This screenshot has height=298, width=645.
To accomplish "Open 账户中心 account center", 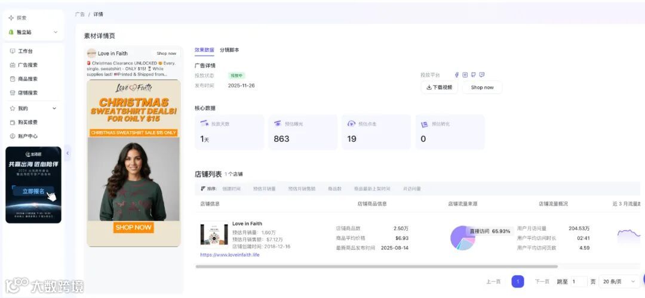I will 27,136.
